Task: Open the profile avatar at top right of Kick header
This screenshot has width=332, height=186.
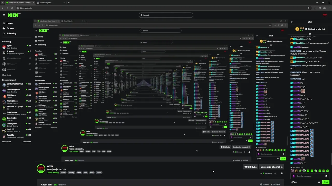Action: pyautogui.click(x=324, y=15)
